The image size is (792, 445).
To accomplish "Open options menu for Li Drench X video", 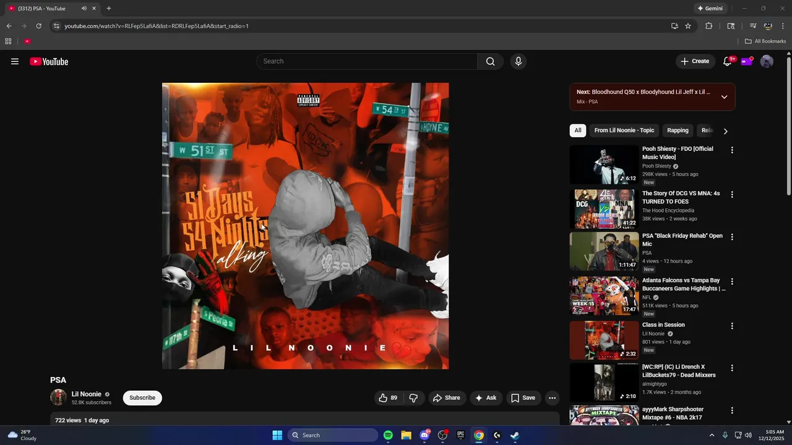I will (x=732, y=368).
